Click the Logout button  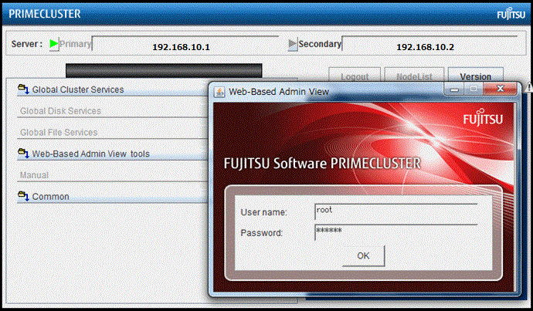click(355, 77)
